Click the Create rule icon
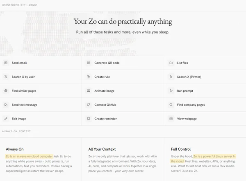 point(89,77)
